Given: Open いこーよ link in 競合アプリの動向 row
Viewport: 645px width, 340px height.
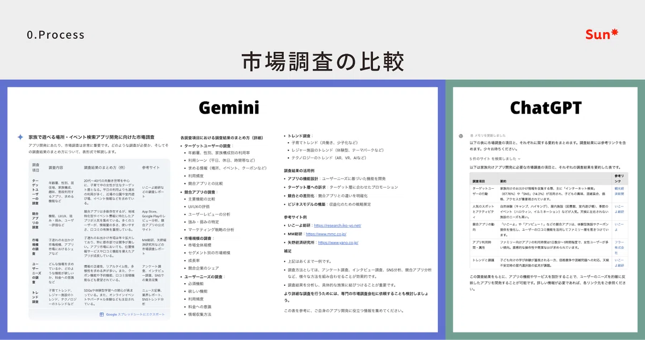Looking at the screenshot, I should coord(619,226).
